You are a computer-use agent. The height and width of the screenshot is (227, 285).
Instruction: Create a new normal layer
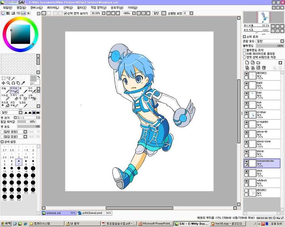coord(247,63)
